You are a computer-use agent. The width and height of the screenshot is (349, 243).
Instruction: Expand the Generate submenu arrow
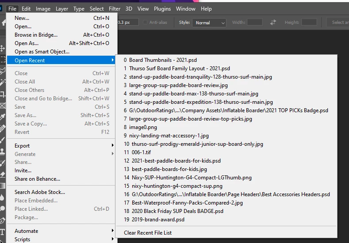[113, 154]
